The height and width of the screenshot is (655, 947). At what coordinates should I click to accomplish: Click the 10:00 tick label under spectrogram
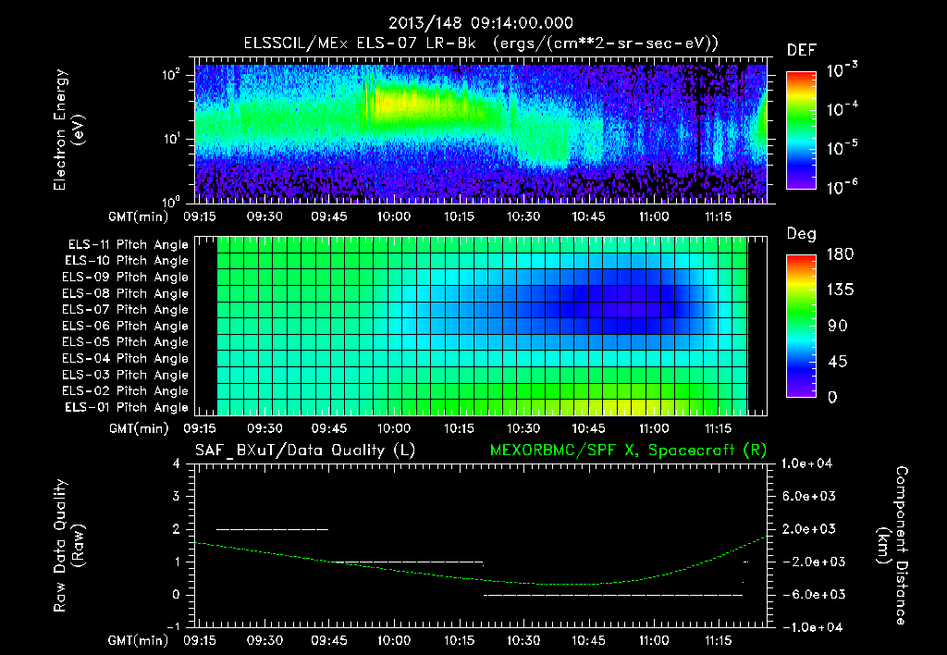click(394, 216)
